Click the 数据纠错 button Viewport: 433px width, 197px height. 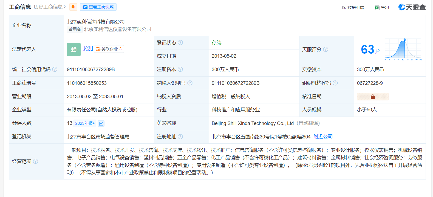(353, 8)
